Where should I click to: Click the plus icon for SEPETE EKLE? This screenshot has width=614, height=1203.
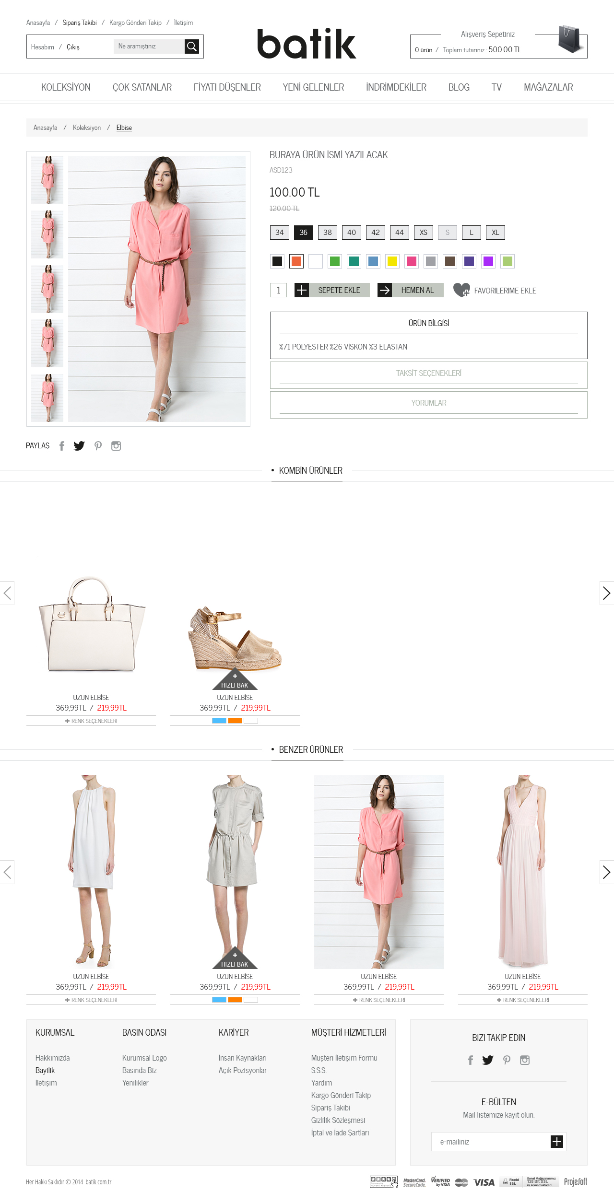point(302,290)
